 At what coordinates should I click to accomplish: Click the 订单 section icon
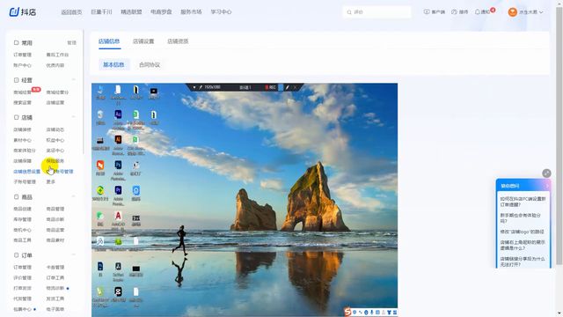tap(16, 254)
